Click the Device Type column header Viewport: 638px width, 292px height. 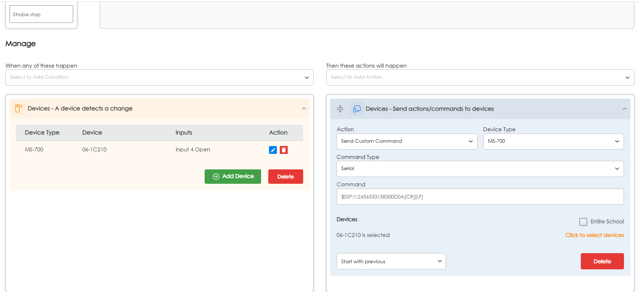click(x=42, y=133)
